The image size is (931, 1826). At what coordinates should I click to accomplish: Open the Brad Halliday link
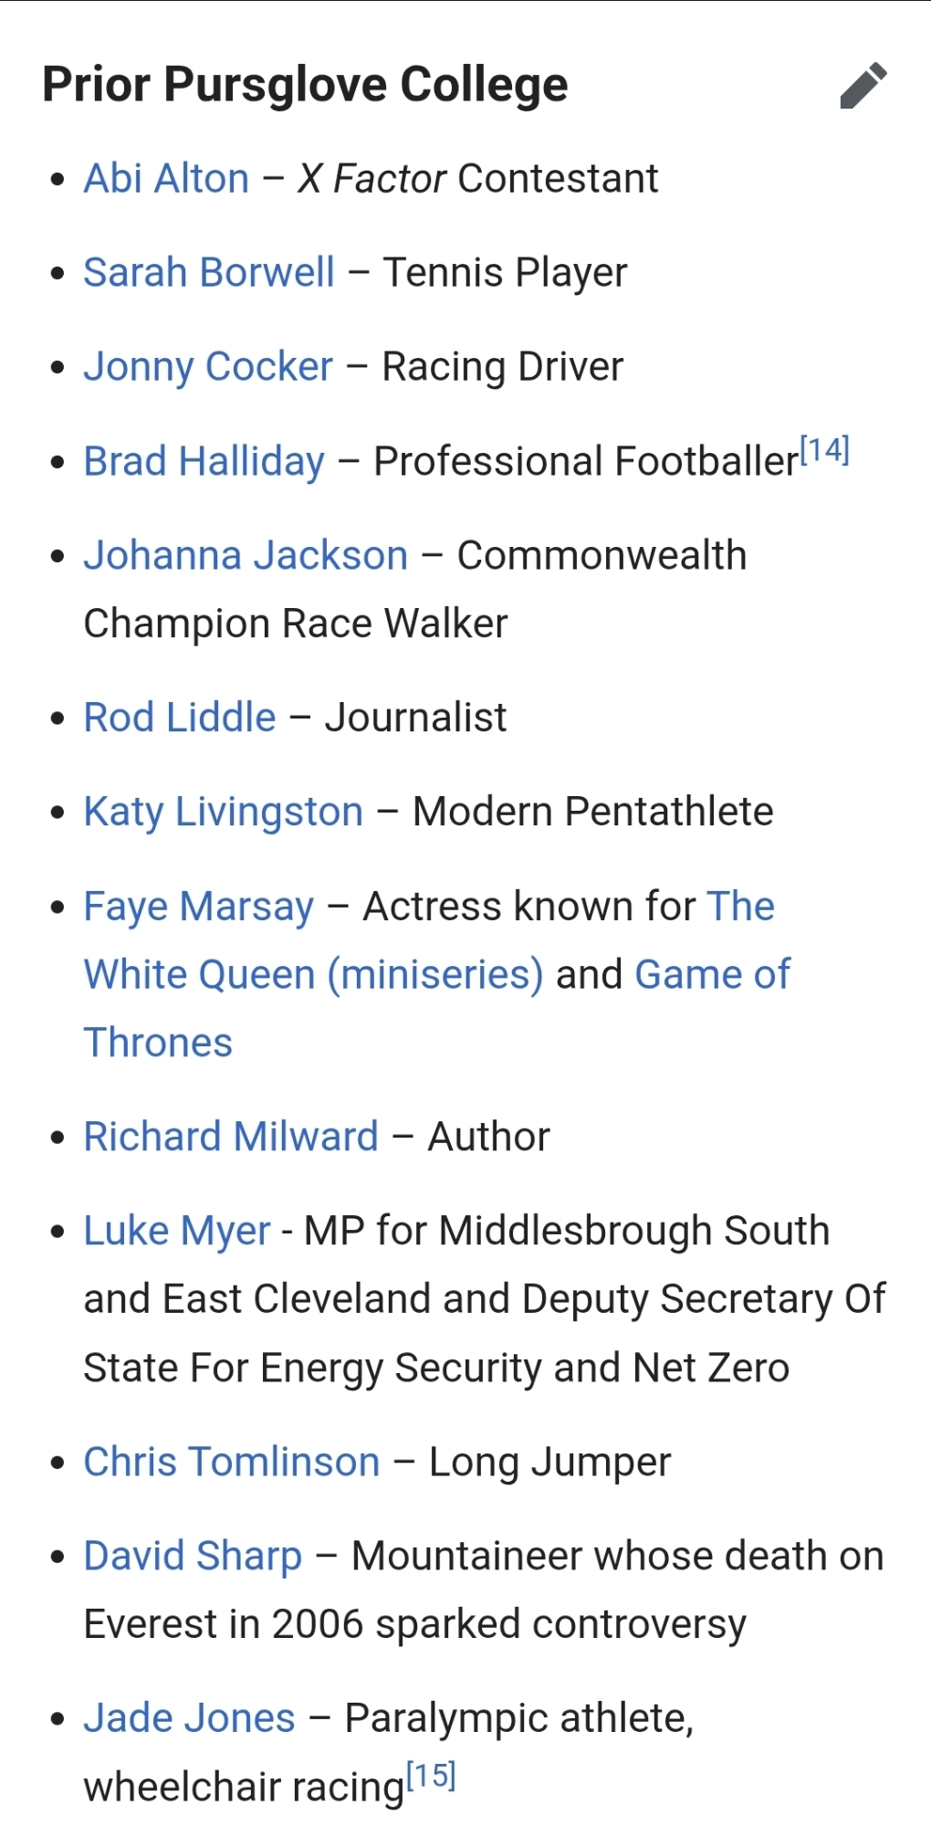204,461
